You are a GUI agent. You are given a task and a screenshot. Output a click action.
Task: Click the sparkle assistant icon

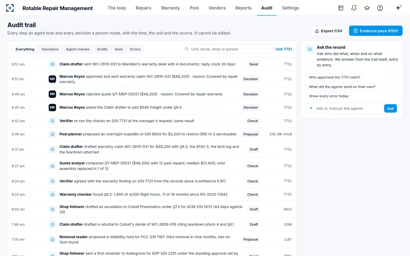399,8
